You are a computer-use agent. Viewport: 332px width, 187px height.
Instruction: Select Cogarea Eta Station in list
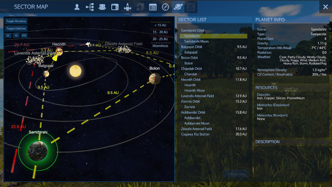[x=195, y=134]
